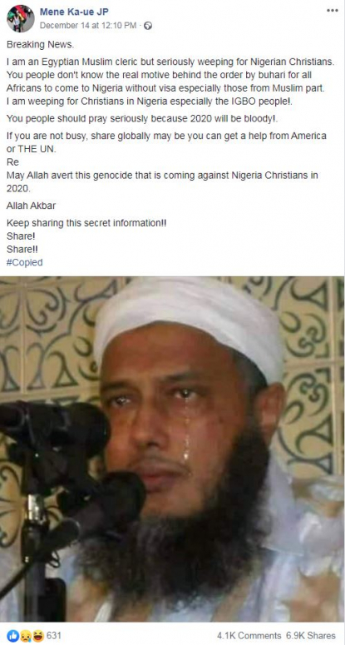Viewport: 345px width, 645px height.
Task: Open the #Copied hashtag
Action: pos(25,262)
